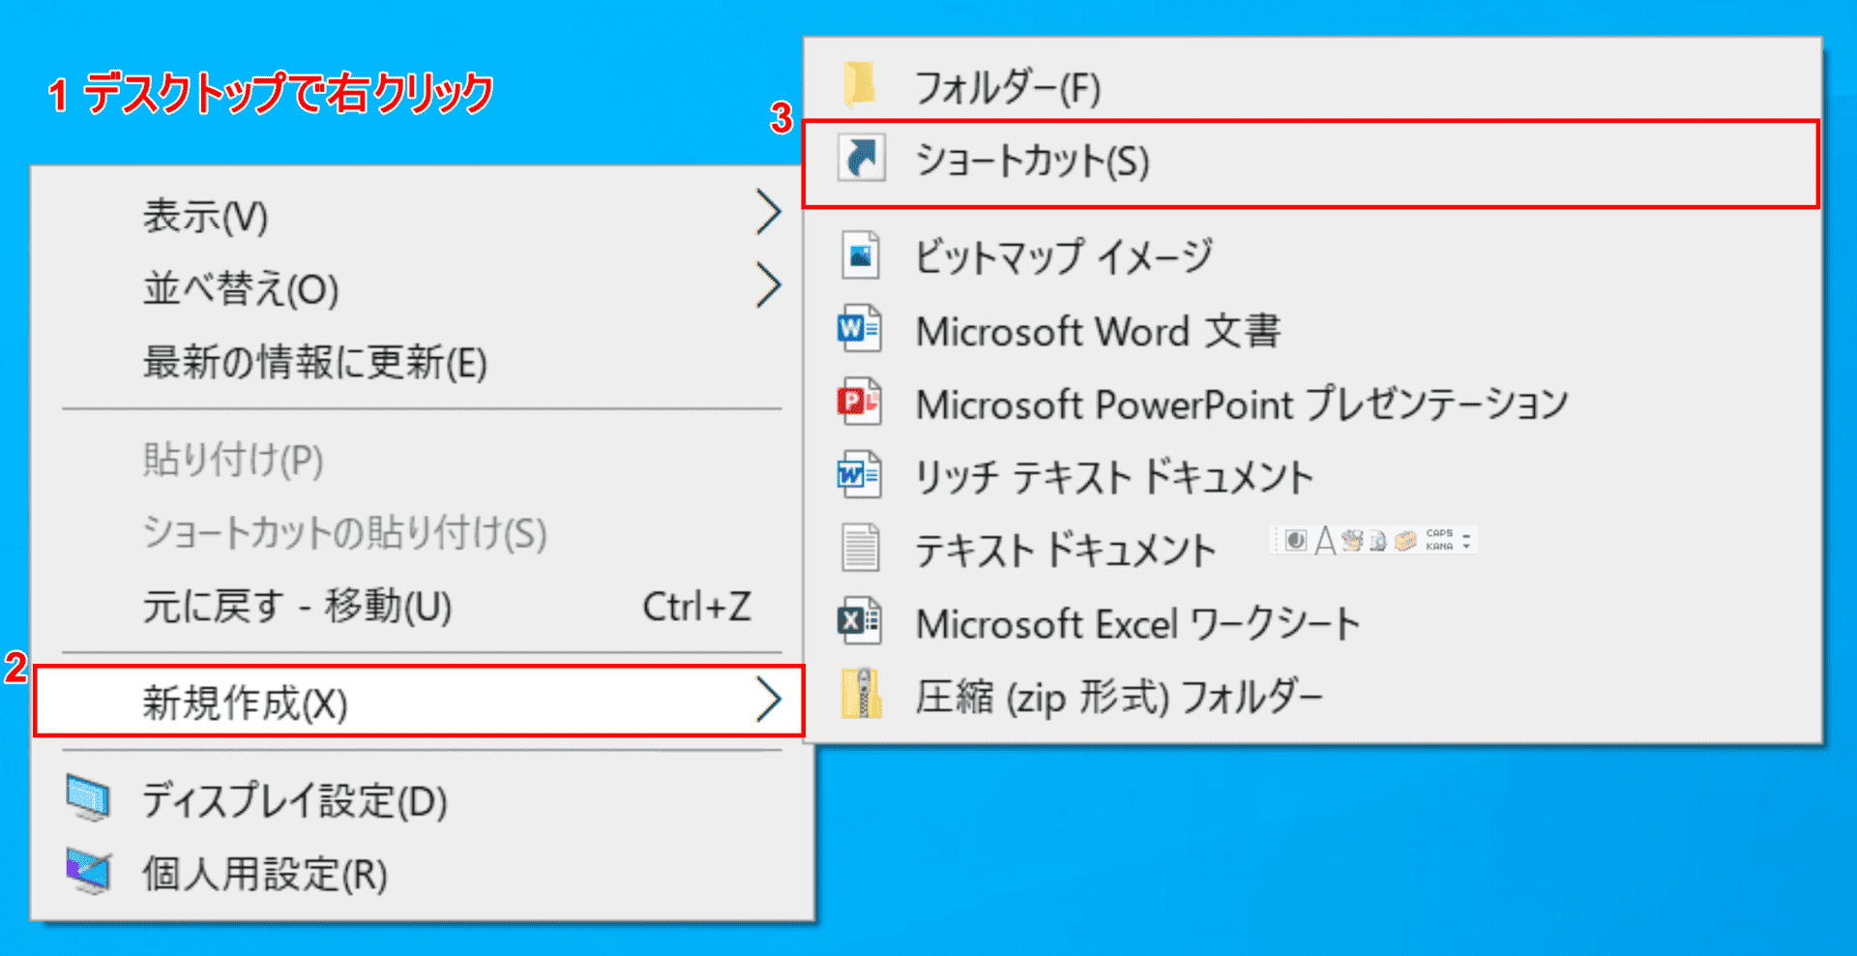This screenshot has height=956, width=1857.
Task: Click the Microsoft PowerPoint プレゼンテーション icon
Action: [x=860, y=402]
